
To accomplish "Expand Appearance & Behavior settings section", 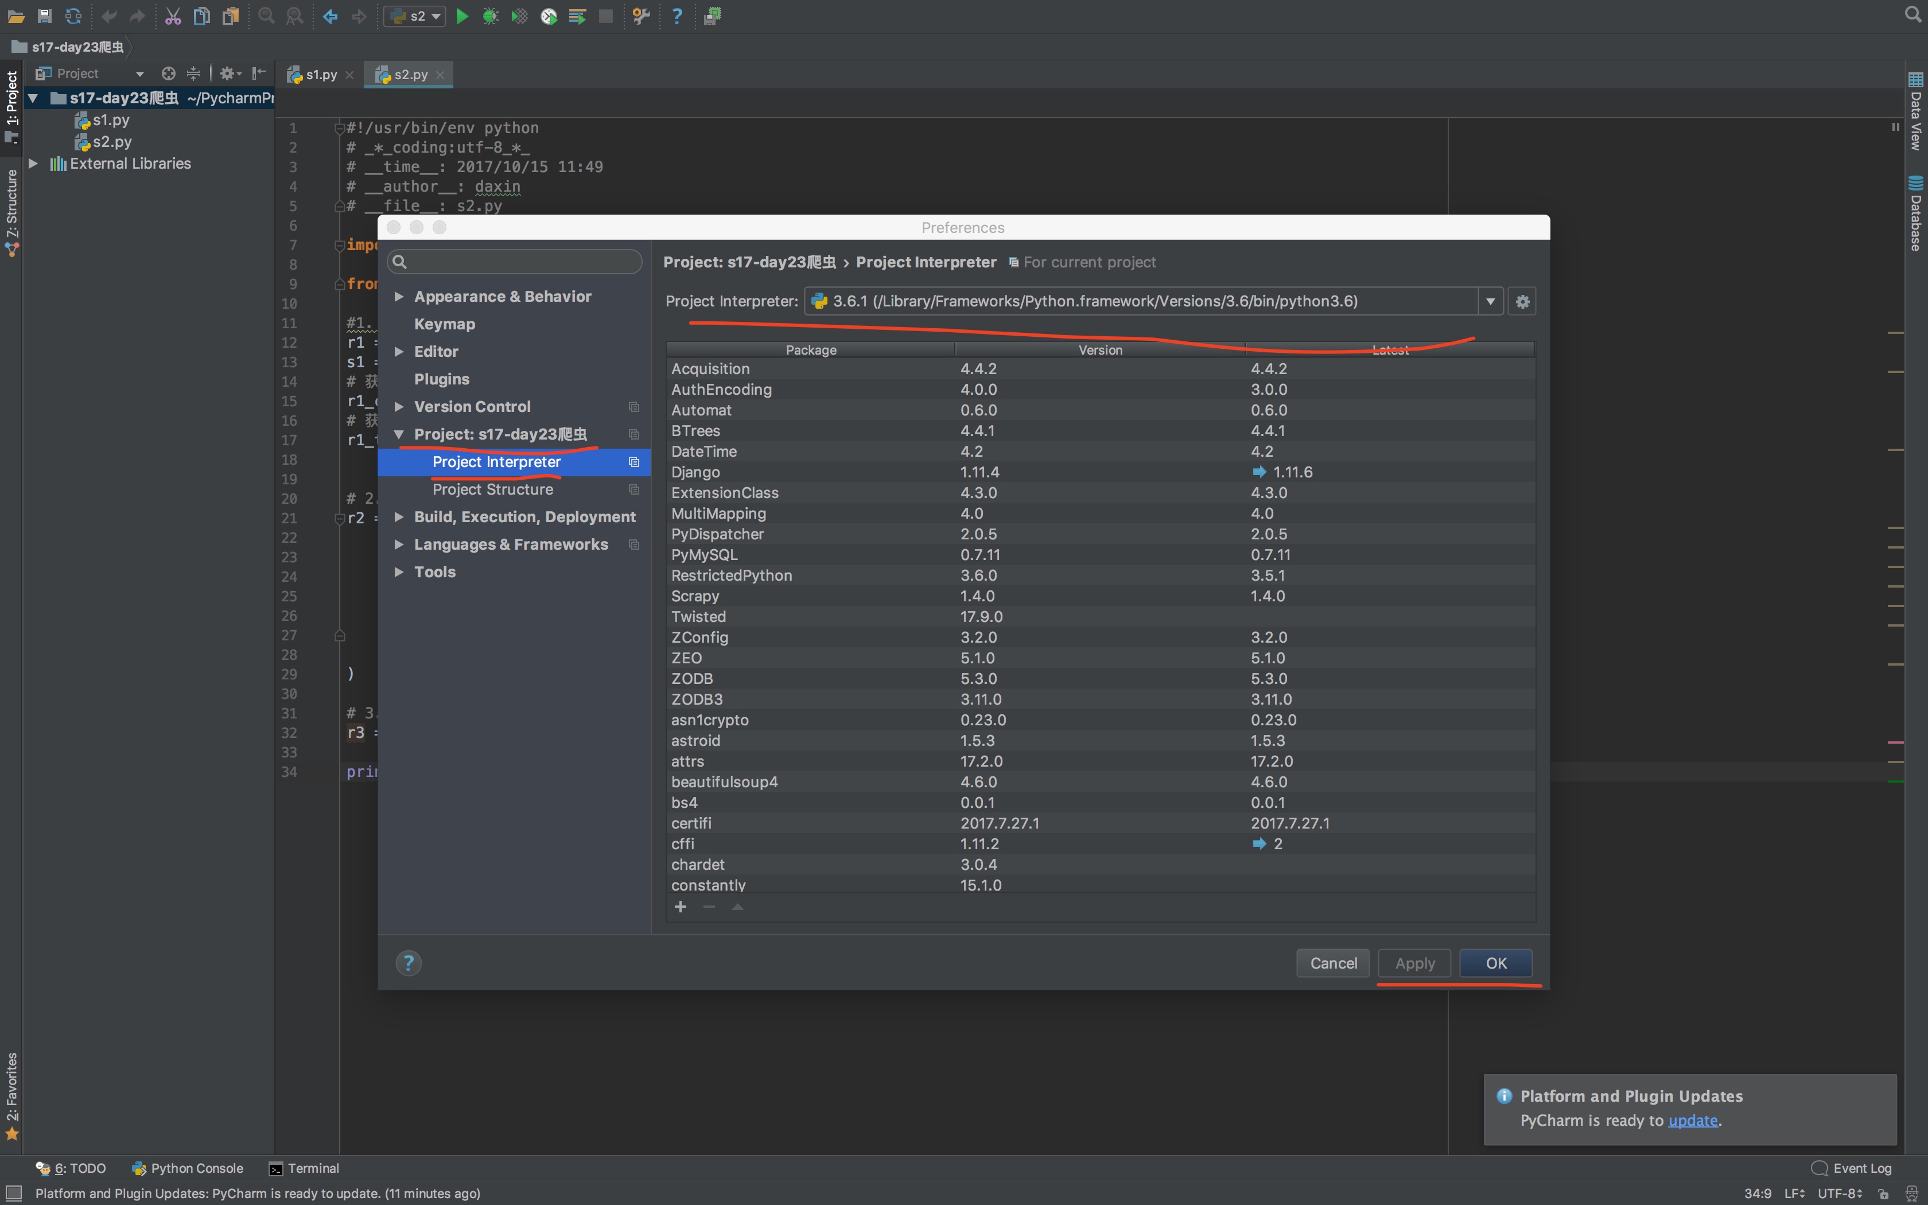I will coord(399,297).
